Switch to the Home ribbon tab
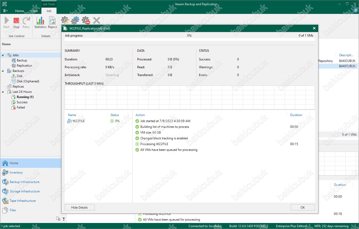The height and width of the screenshot is (229, 359). [x=20, y=11]
